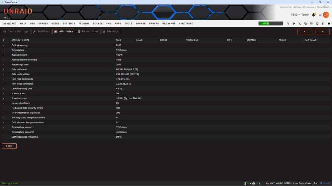Click the feedback speech-bubble icon
332x186 pixels.
click(x=311, y=23)
